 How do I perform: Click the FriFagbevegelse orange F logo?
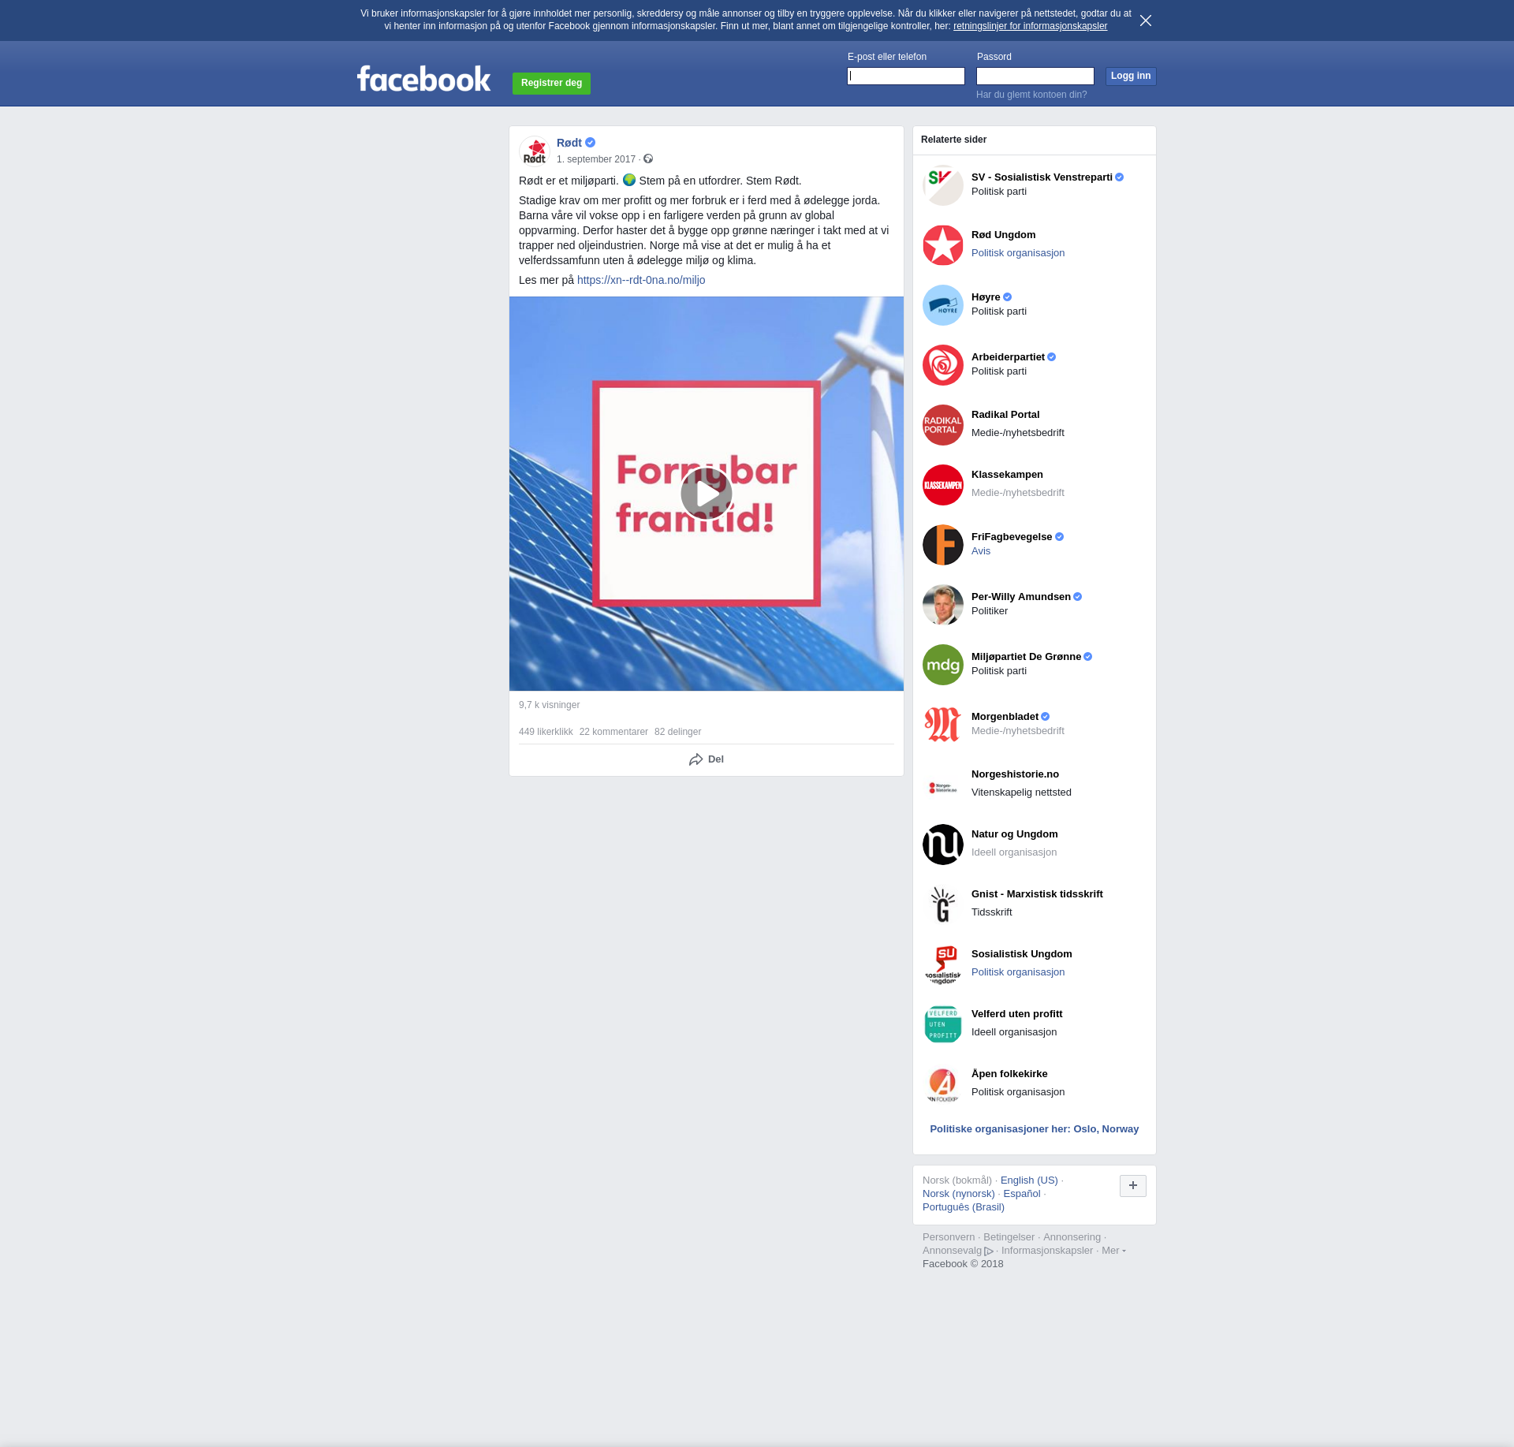click(x=942, y=545)
